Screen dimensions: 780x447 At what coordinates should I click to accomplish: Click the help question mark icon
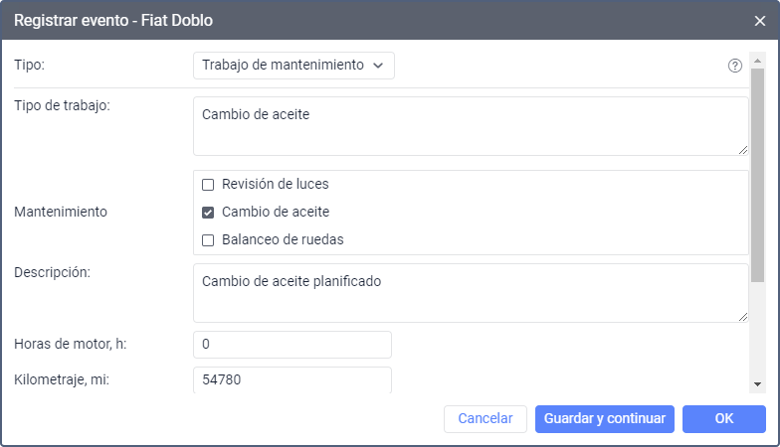[735, 66]
